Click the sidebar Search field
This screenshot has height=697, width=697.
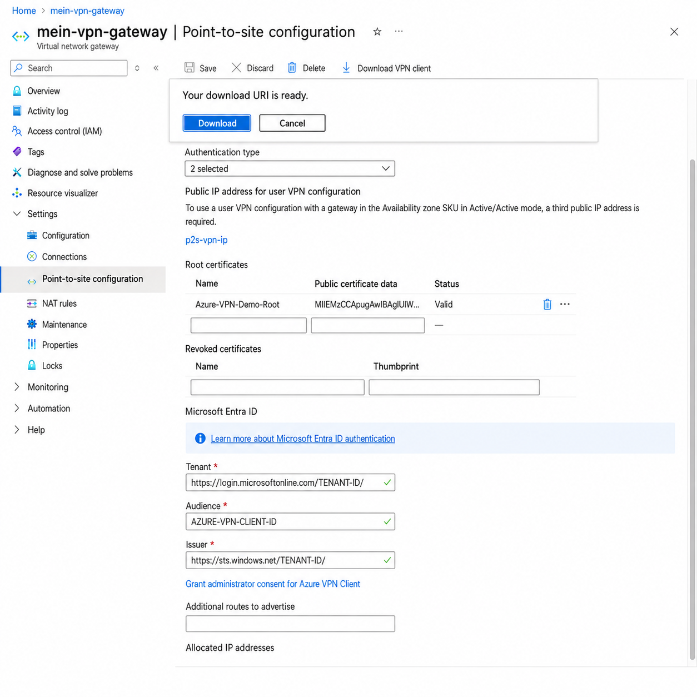pyautogui.click(x=69, y=68)
